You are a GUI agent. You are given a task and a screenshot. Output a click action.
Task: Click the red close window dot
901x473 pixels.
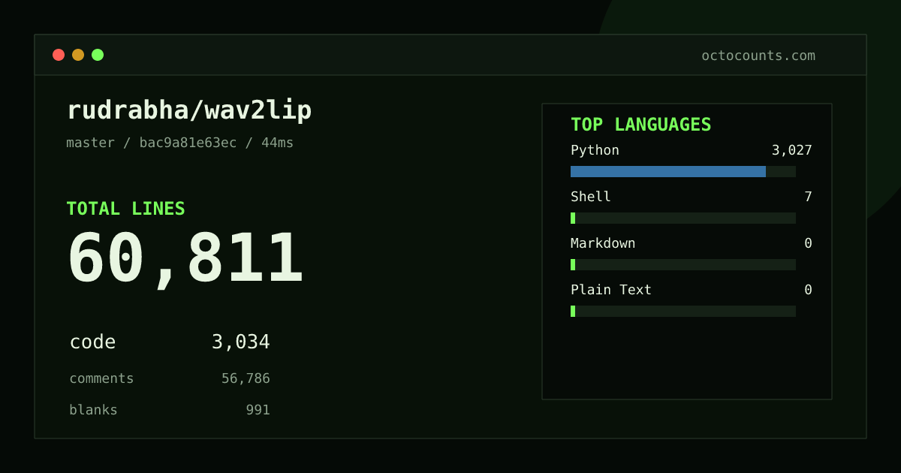[59, 55]
